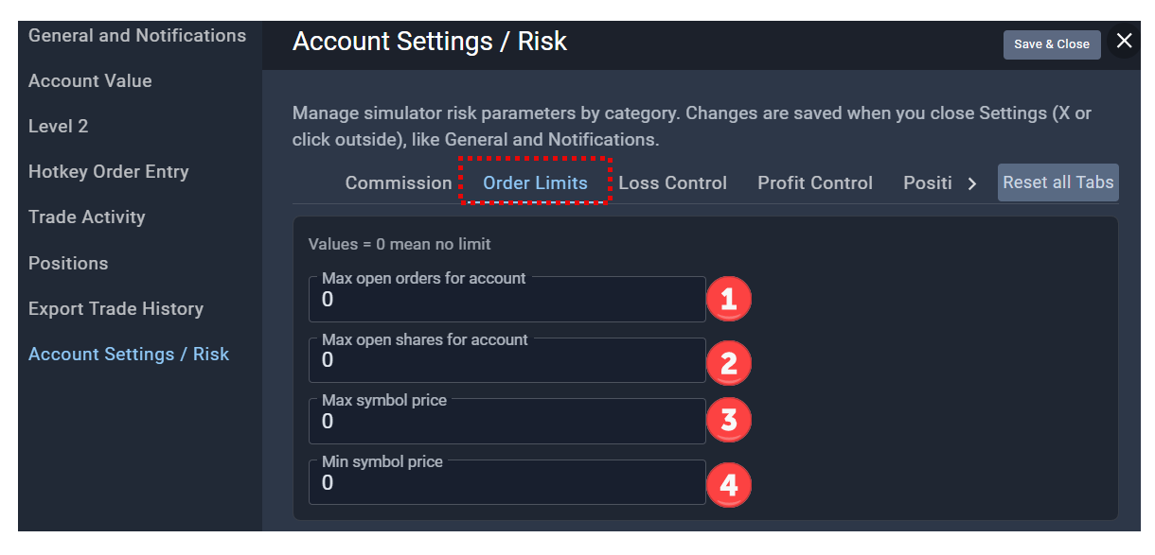Viewport: 1155px width, 555px height.
Task: Expand more tabs with right chevron
Action: [x=971, y=183]
